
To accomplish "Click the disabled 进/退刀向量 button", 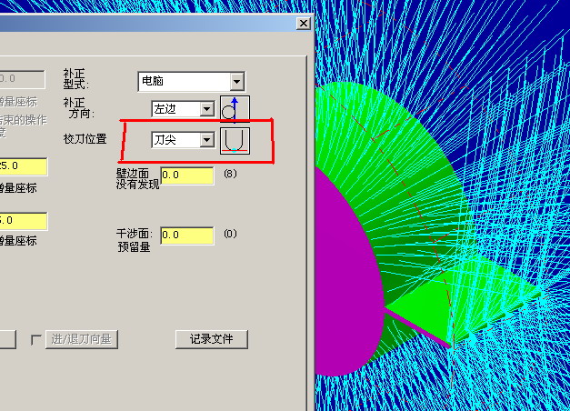I will (x=82, y=339).
